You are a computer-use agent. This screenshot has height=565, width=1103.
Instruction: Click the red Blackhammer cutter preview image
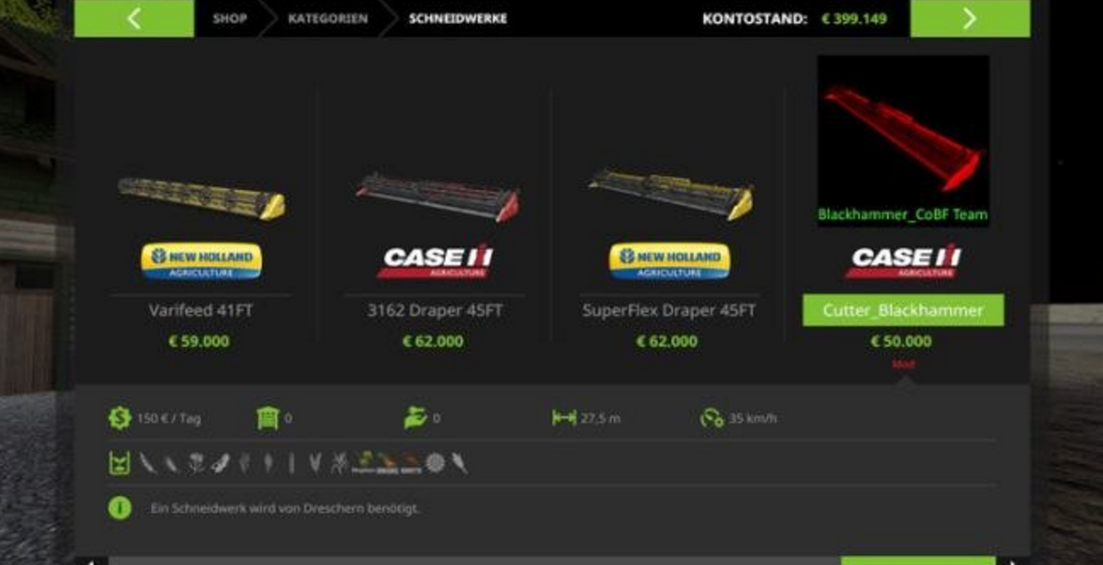903,141
